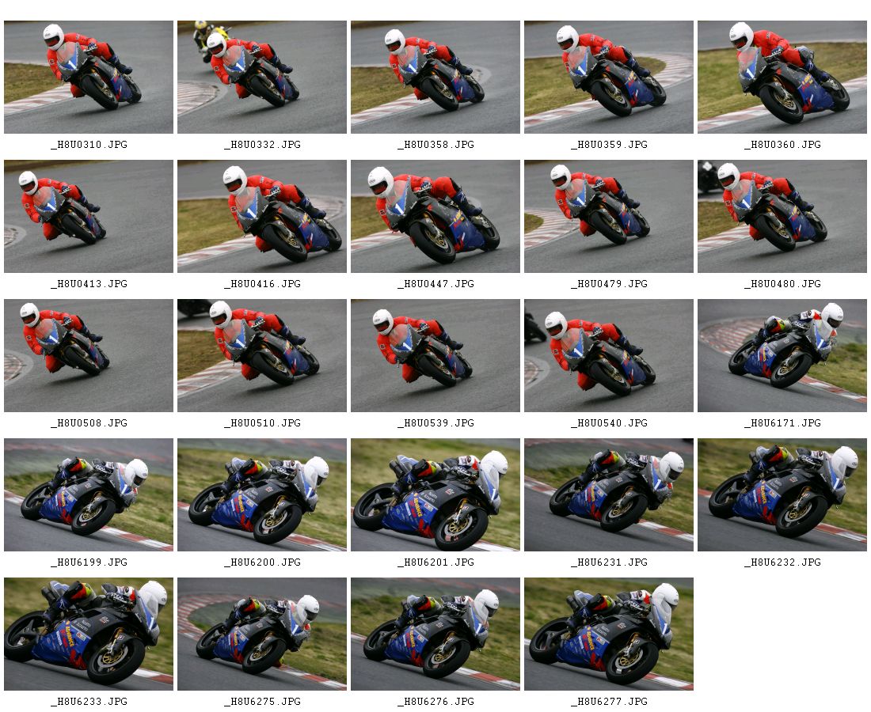871x712 pixels.
Task: Click the _H8U0358.JPG image
Action: [435, 78]
